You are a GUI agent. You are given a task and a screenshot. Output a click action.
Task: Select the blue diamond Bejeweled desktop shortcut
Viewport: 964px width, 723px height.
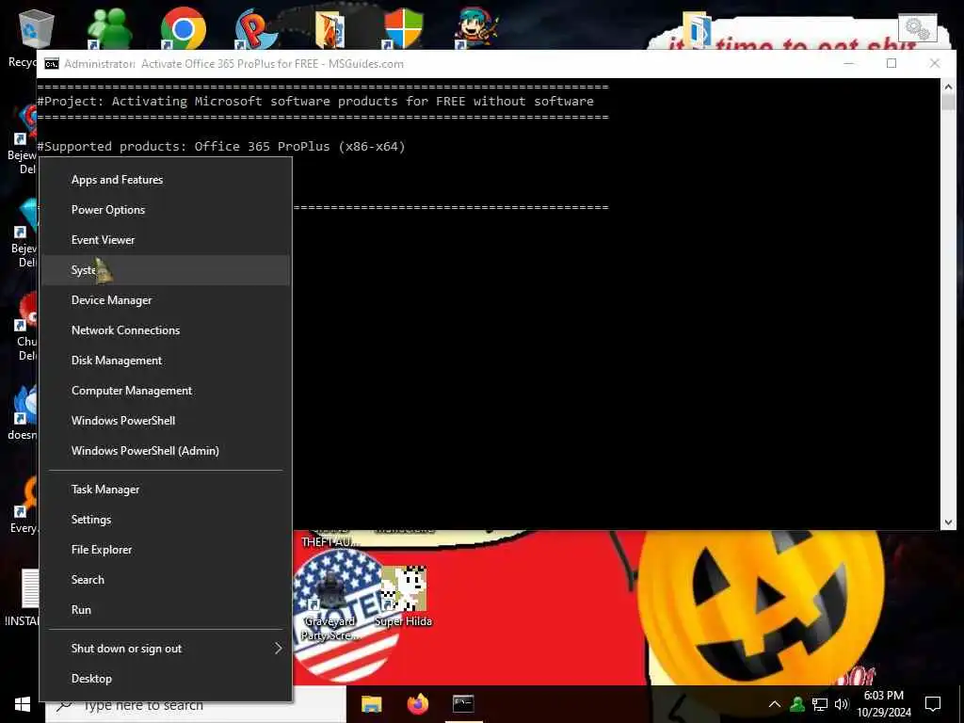coord(25,233)
